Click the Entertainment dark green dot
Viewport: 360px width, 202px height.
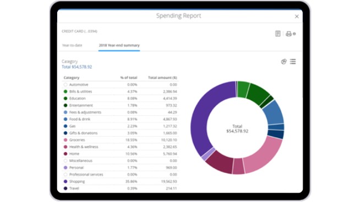pyautogui.click(x=66, y=105)
